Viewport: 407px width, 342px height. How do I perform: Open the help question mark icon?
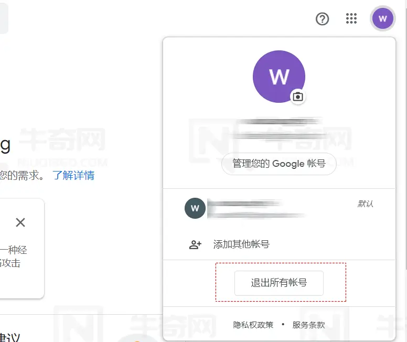click(322, 19)
